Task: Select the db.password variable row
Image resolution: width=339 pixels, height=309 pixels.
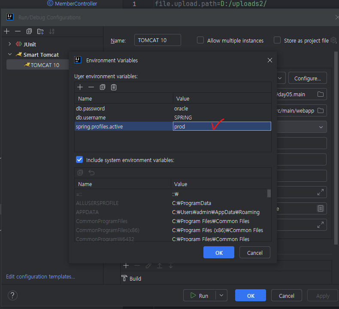Action: coord(173,108)
